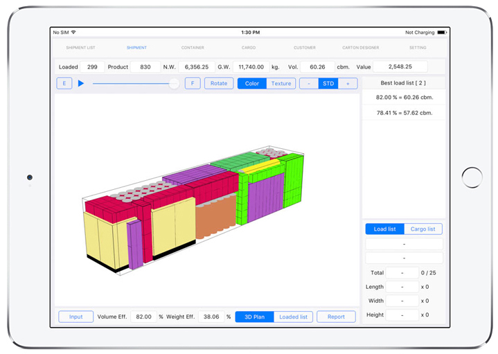Click the N.W. field 6,356.25
The image size is (498, 354).
pyautogui.click(x=197, y=67)
